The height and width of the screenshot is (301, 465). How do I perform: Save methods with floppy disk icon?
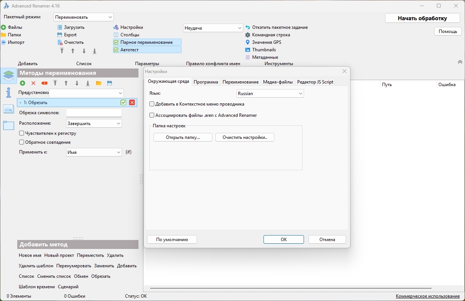tap(110, 83)
